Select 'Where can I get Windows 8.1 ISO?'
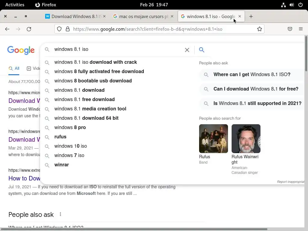The image size is (308, 231). pyautogui.click(x=252, y=75)
